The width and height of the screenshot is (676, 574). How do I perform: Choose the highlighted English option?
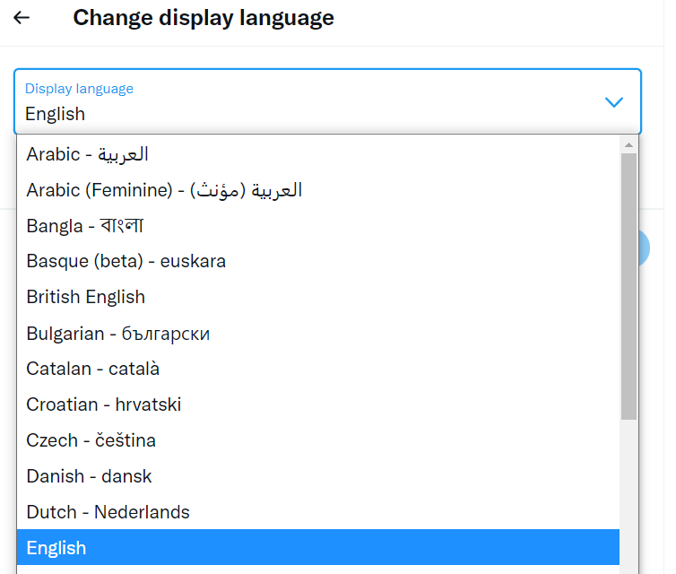(318, 548)
